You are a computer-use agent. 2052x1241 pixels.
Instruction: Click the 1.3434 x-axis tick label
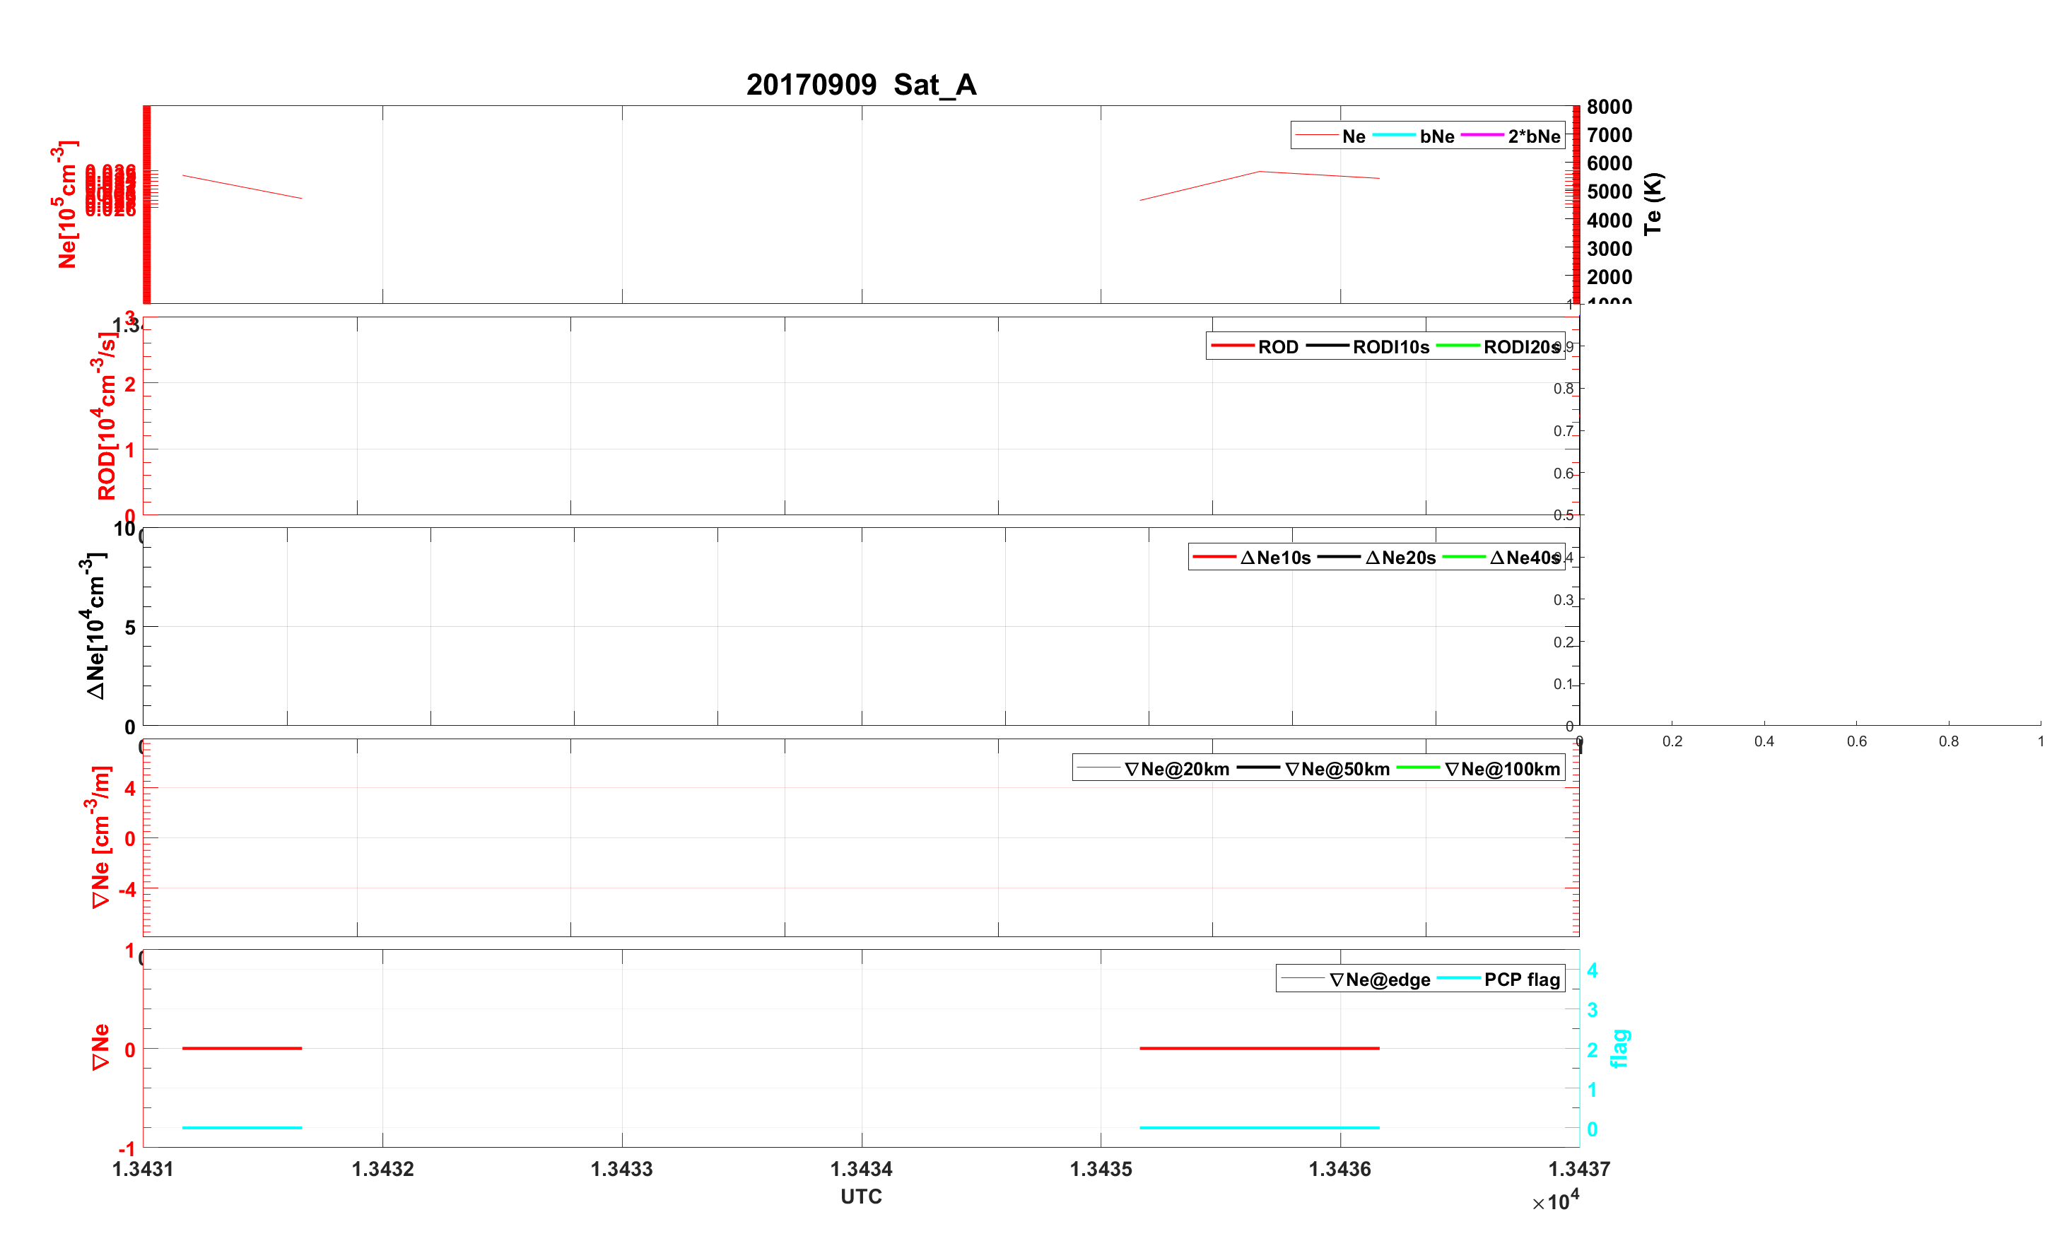coord(860,1168)
